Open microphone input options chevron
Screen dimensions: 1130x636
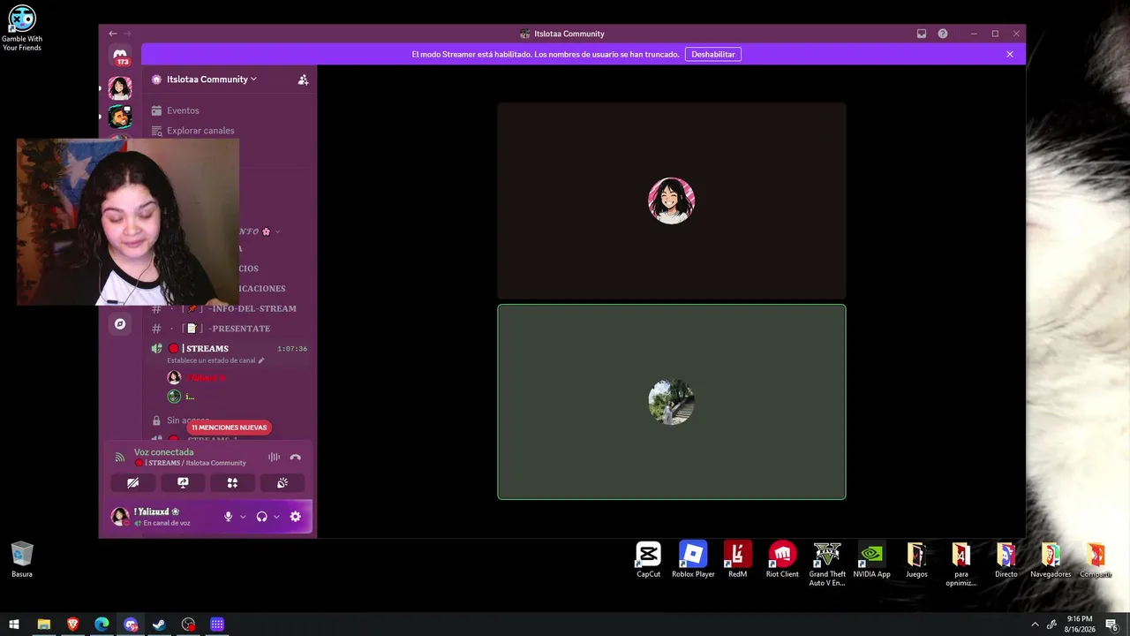pos(243,517)
